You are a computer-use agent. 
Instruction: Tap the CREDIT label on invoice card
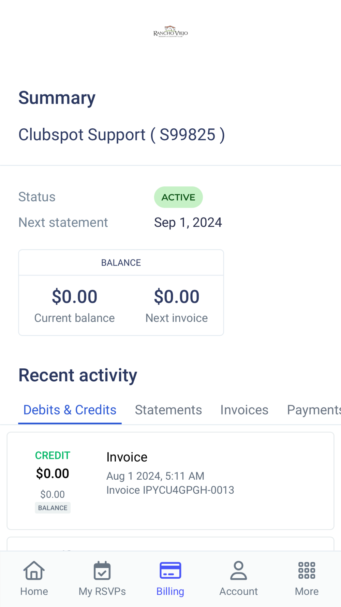click(x=53, y=455)
